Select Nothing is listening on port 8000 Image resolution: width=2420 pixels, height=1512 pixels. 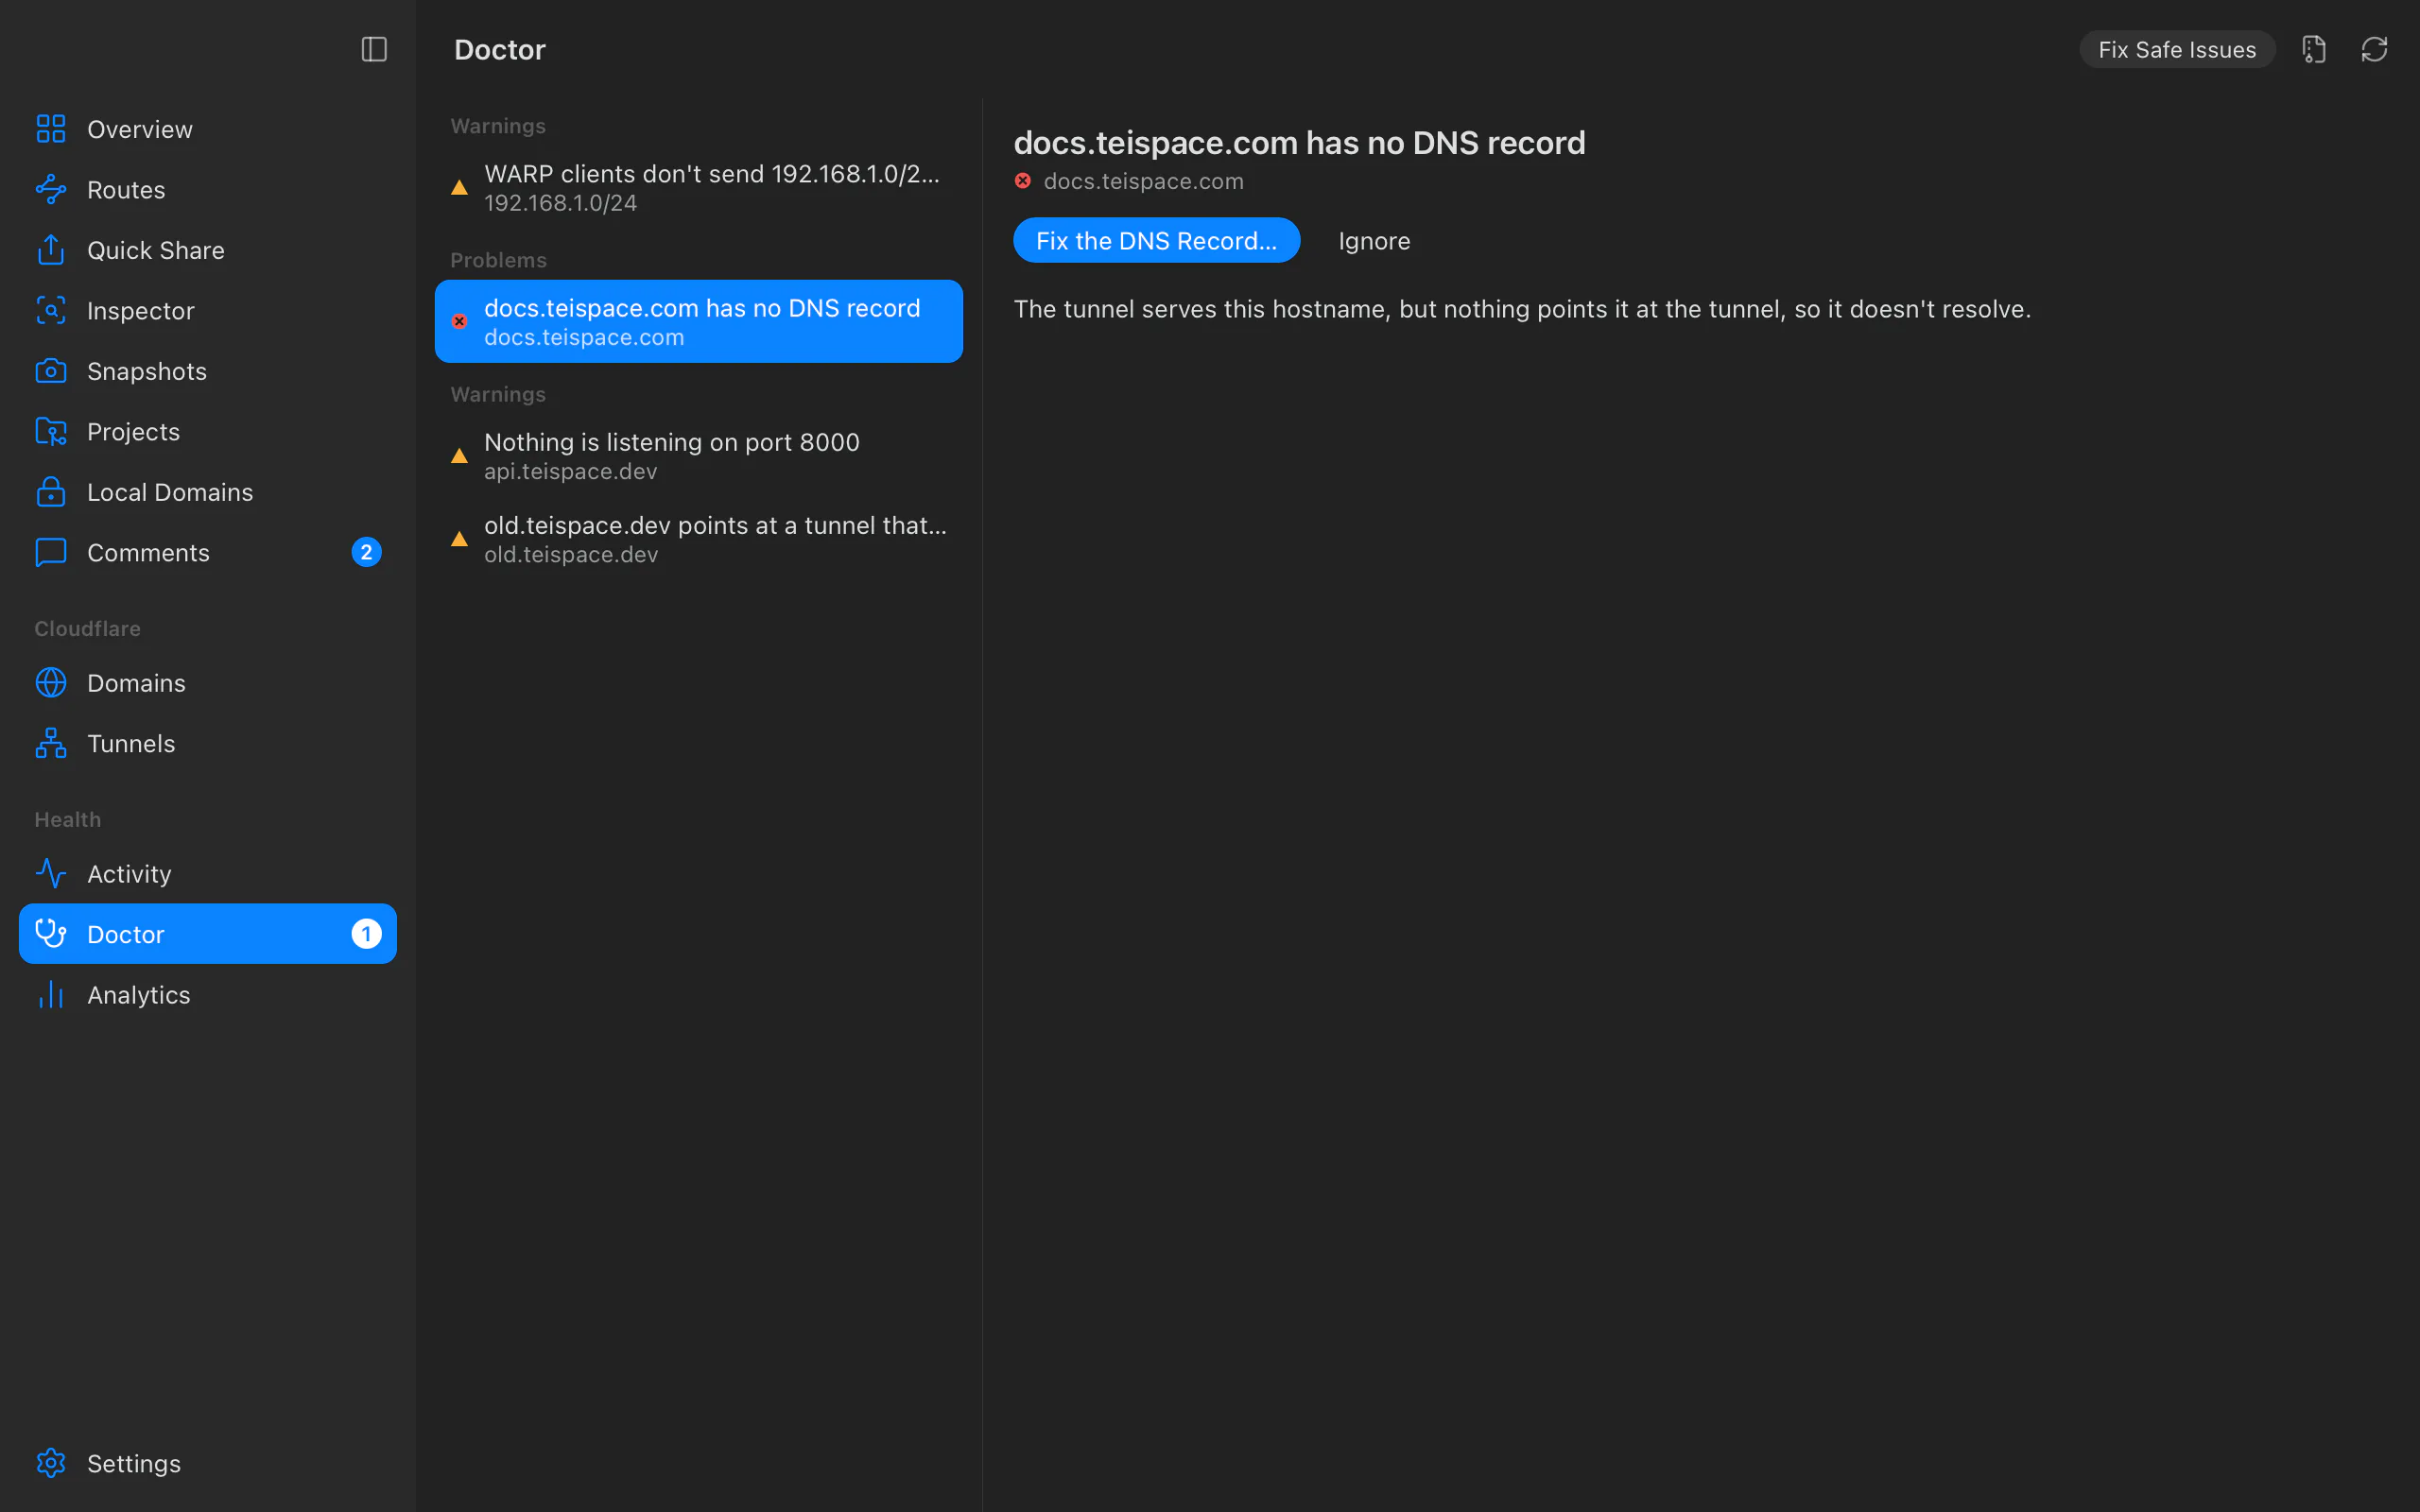(699, 455)
